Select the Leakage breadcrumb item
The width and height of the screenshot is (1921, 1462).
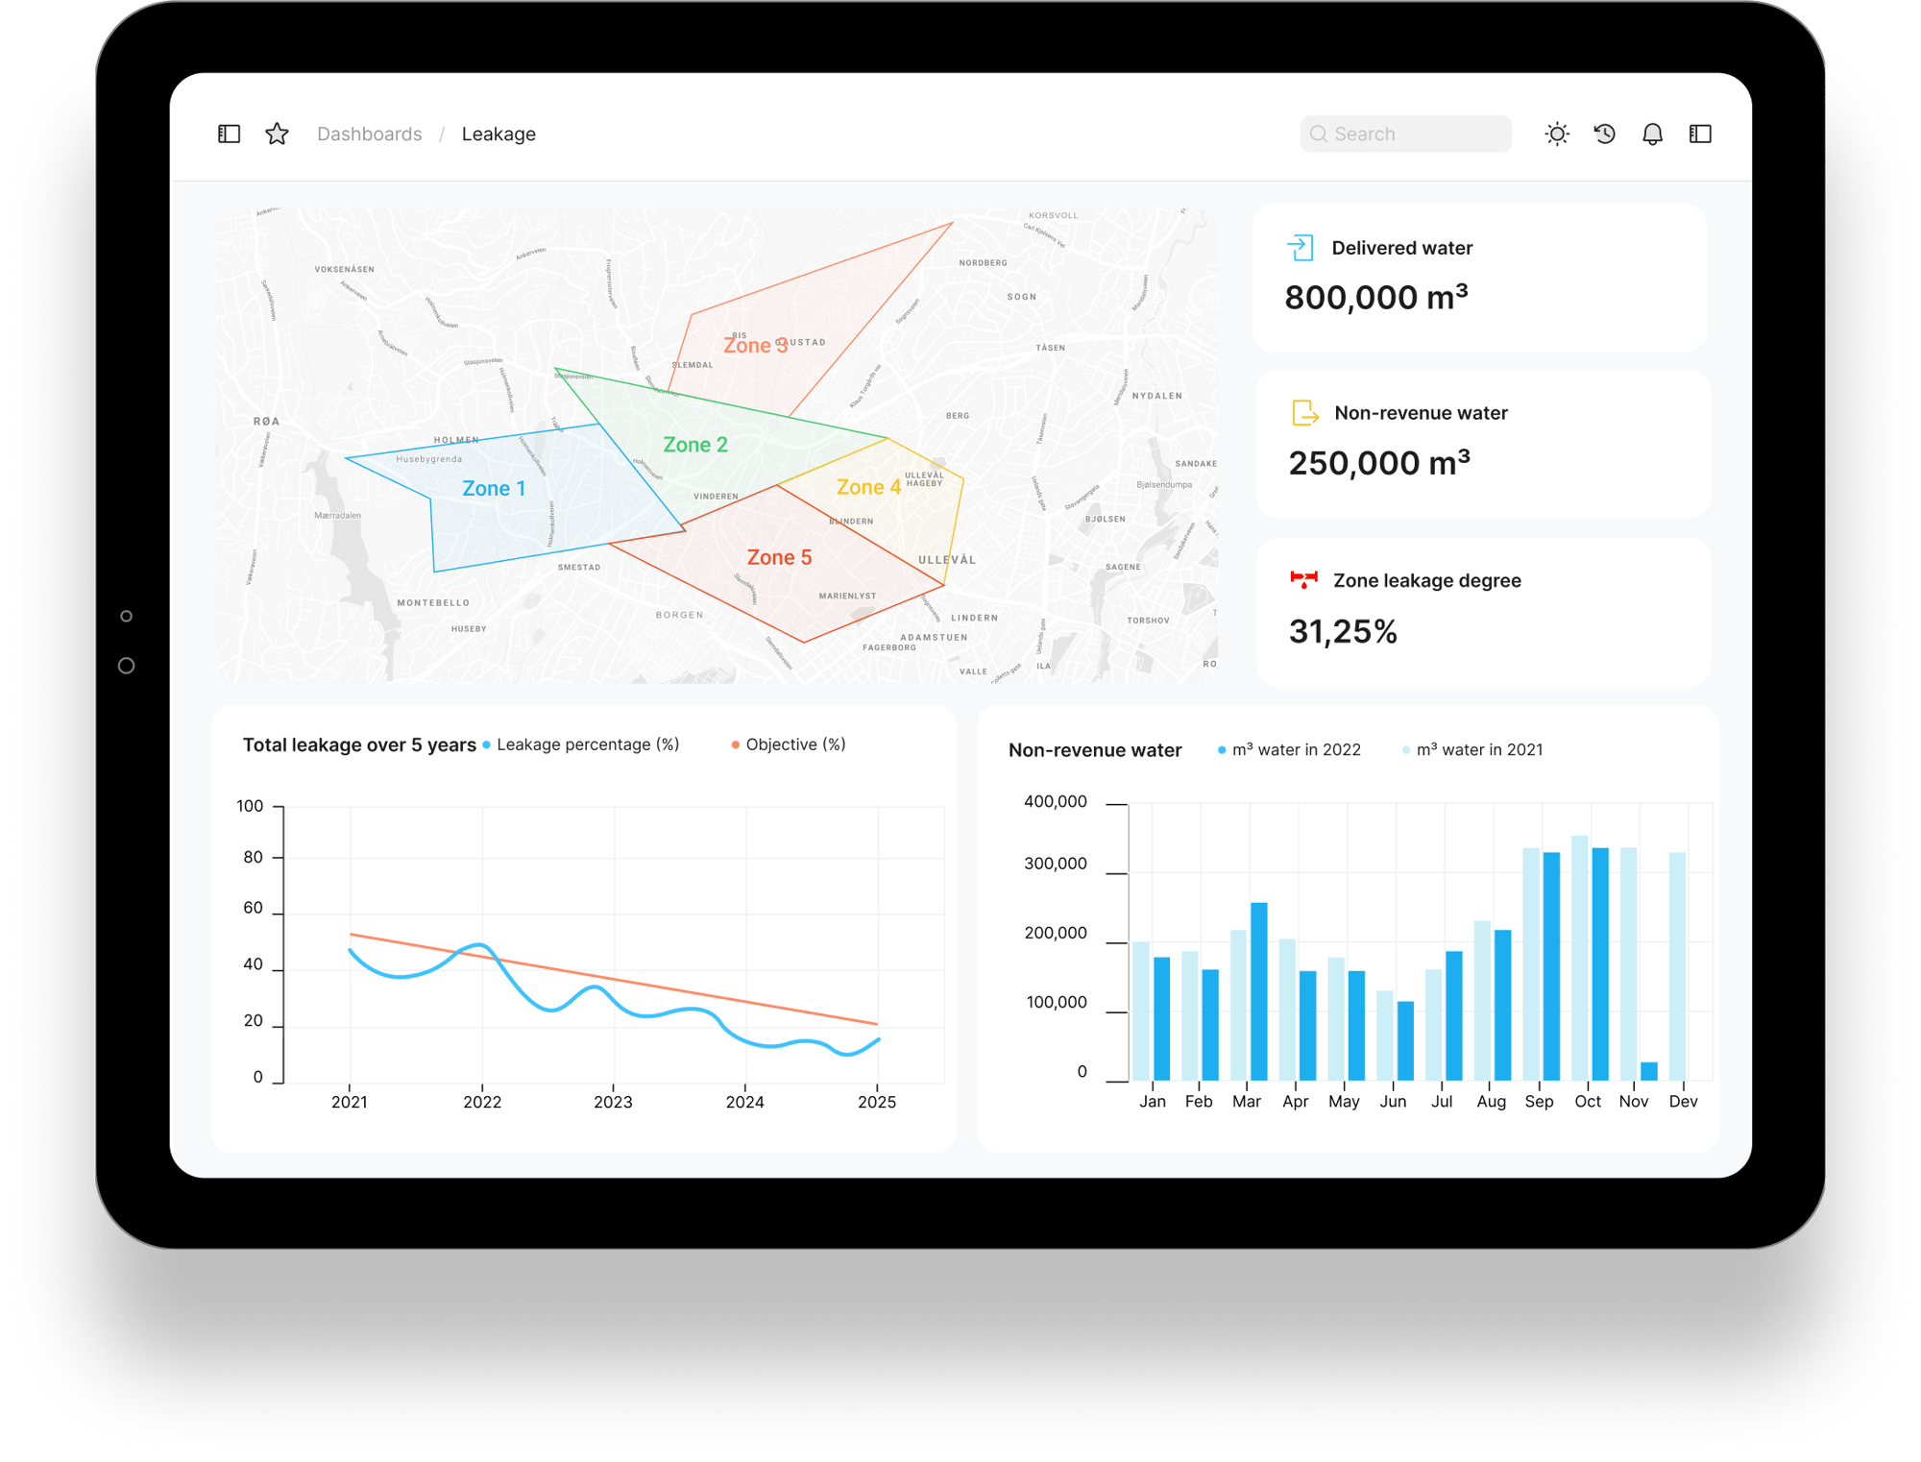(x=498, y=134)
